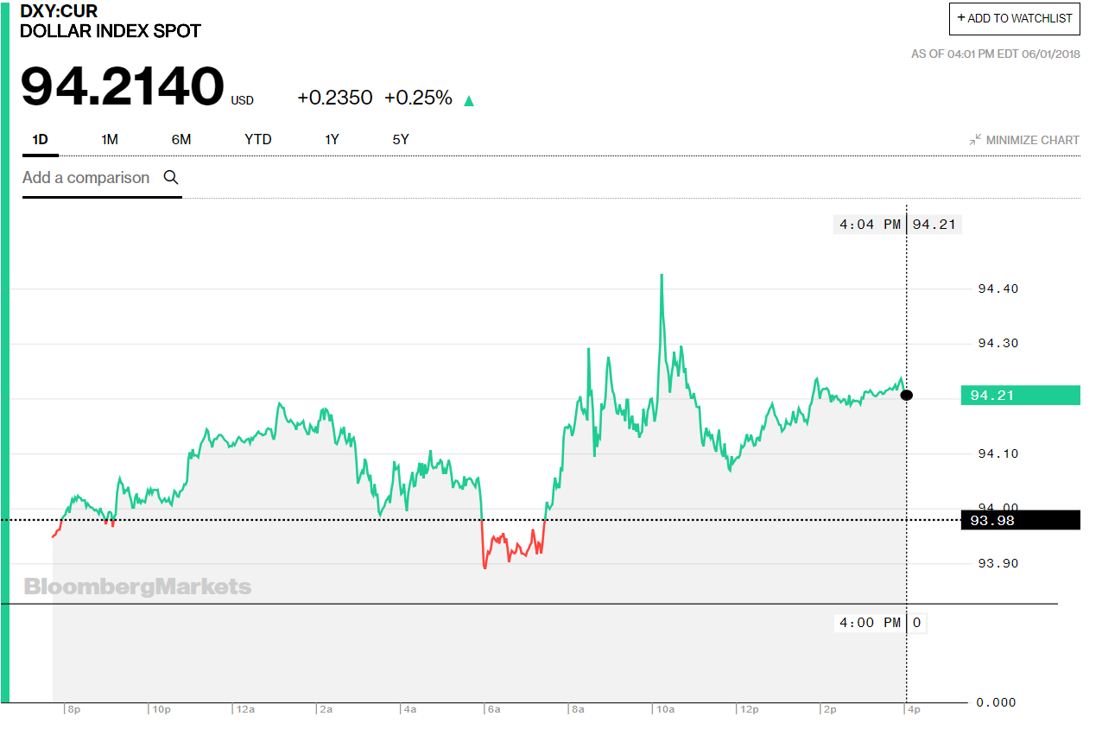This screenshot has height=729, width=1102.
Task: Click the Add a comparison input field
Action: pos(86,177)
